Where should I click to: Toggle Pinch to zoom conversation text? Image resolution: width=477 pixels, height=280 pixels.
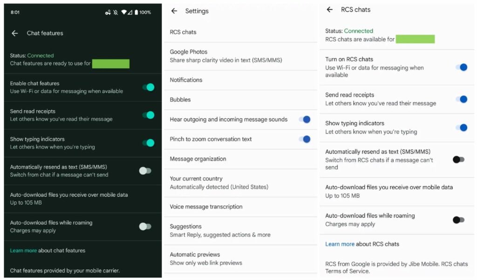(305, 139)
